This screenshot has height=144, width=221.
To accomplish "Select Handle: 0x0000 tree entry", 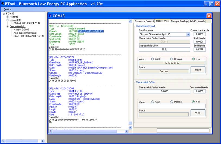I will pos(21,30).
